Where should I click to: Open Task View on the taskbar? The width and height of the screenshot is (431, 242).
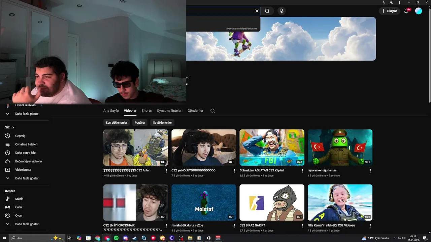(x=69, y=238)
